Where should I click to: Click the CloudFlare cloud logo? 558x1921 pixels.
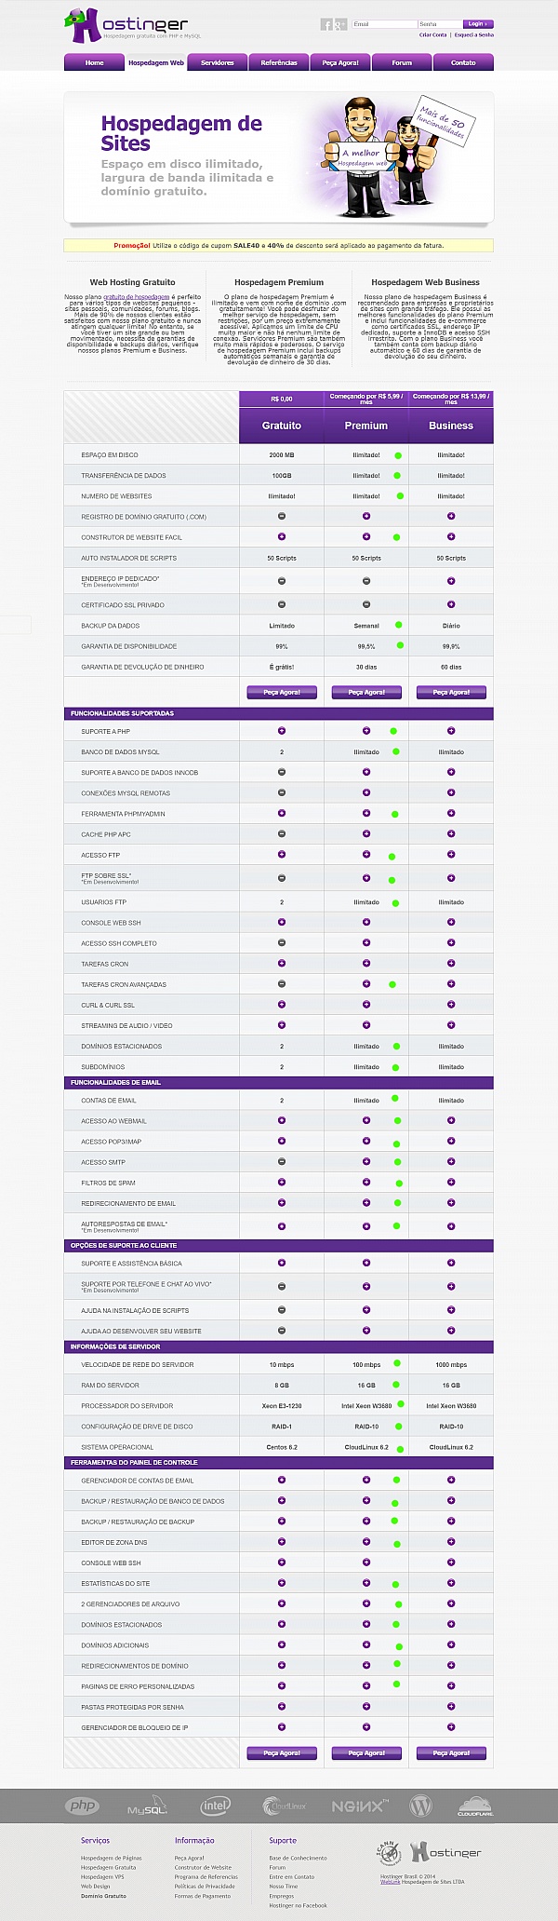point(474,1806)
